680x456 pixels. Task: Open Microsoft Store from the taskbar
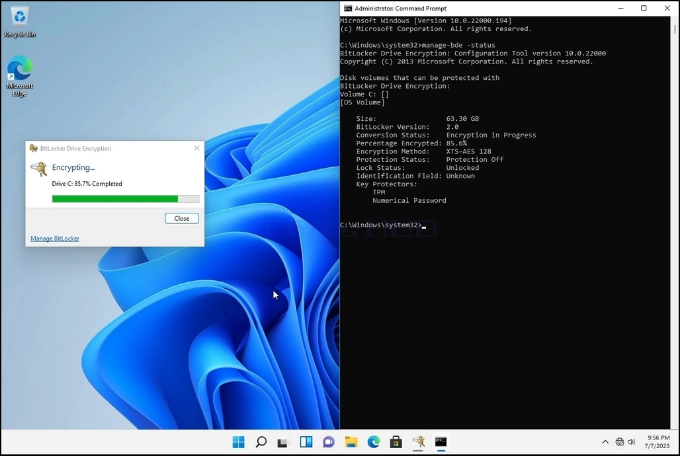point(396,441)
